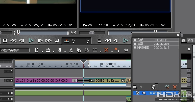The image size is (195, 102).
Task: Ripple delete the selected clip
Action: click(x=117, y=50)
